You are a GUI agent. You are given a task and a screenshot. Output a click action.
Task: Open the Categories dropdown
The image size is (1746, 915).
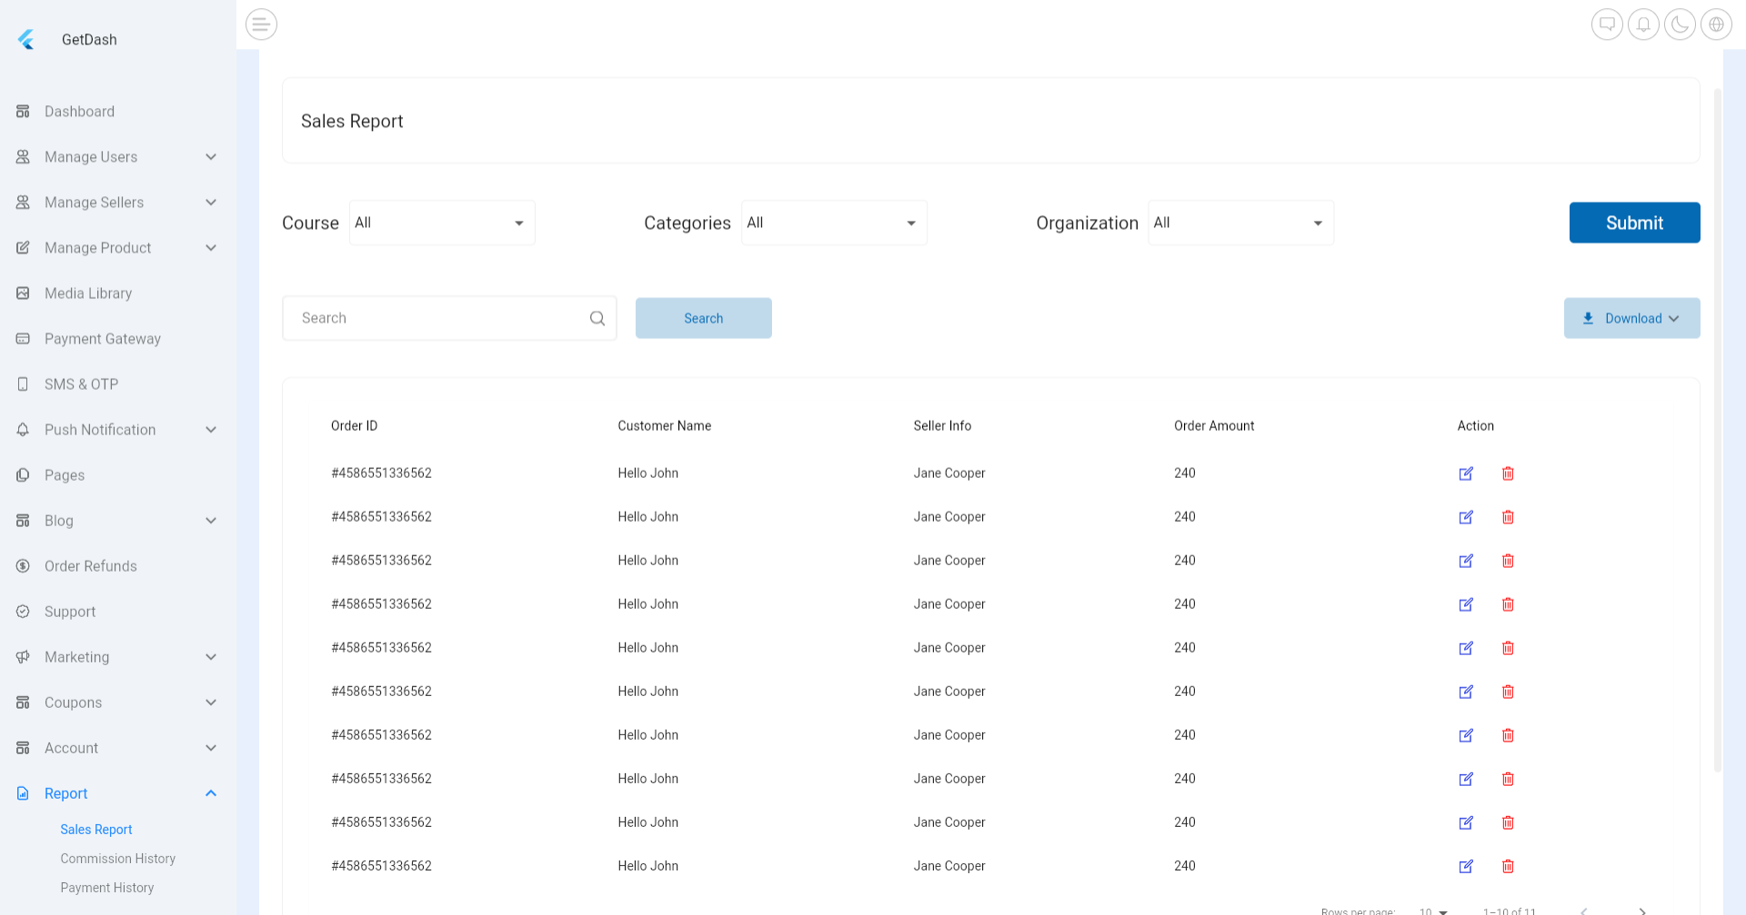click(x=833, y=222)
